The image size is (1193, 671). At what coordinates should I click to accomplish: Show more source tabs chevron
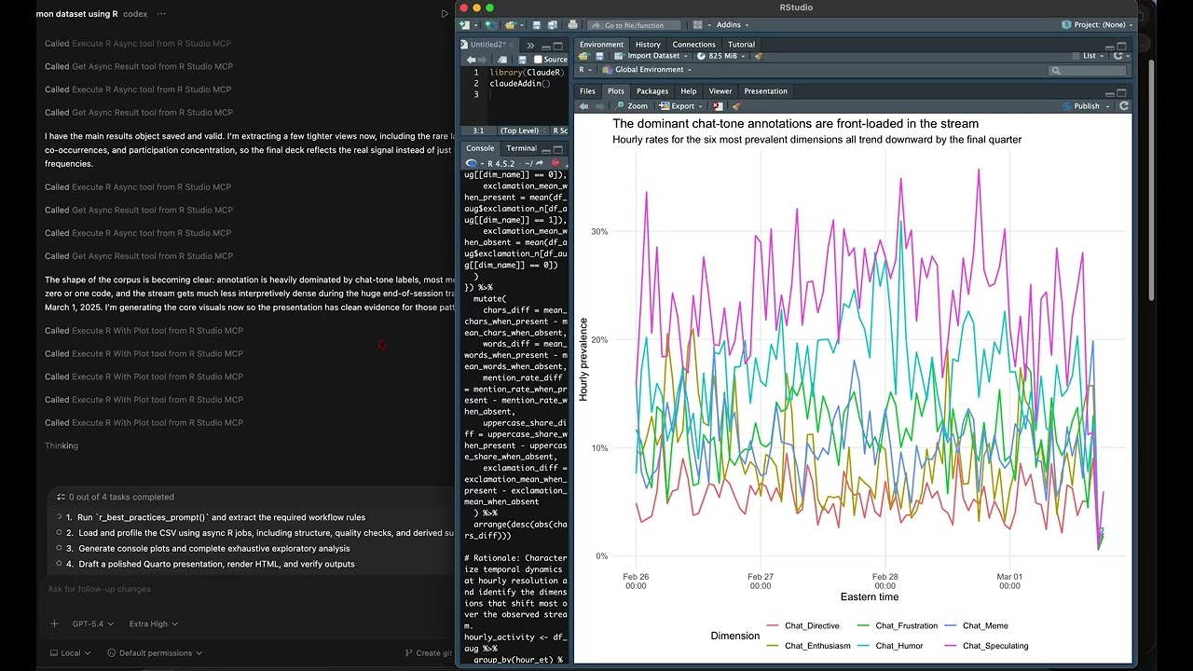point(530,46)
